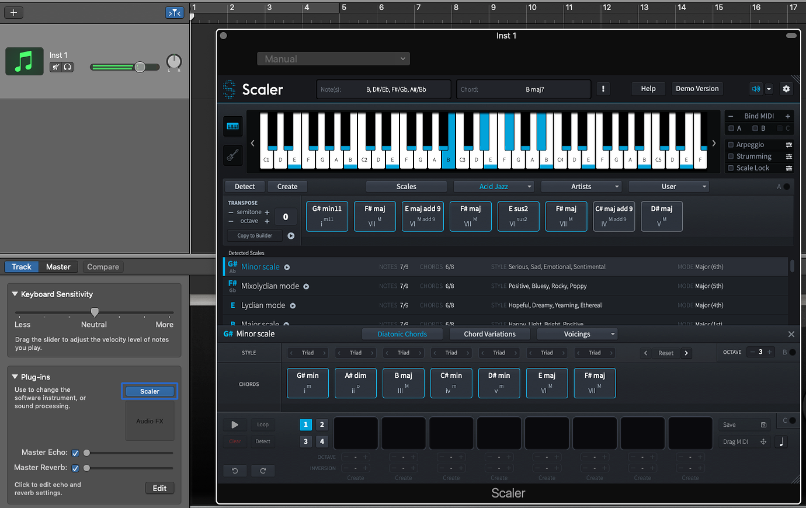Select the Chord Variations tab
Image resolution: width=806 pixels, height=508 pixels.
[489, 334]
